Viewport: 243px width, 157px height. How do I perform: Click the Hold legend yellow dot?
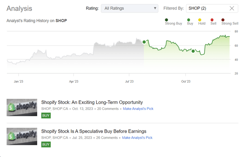coord(200,20)
